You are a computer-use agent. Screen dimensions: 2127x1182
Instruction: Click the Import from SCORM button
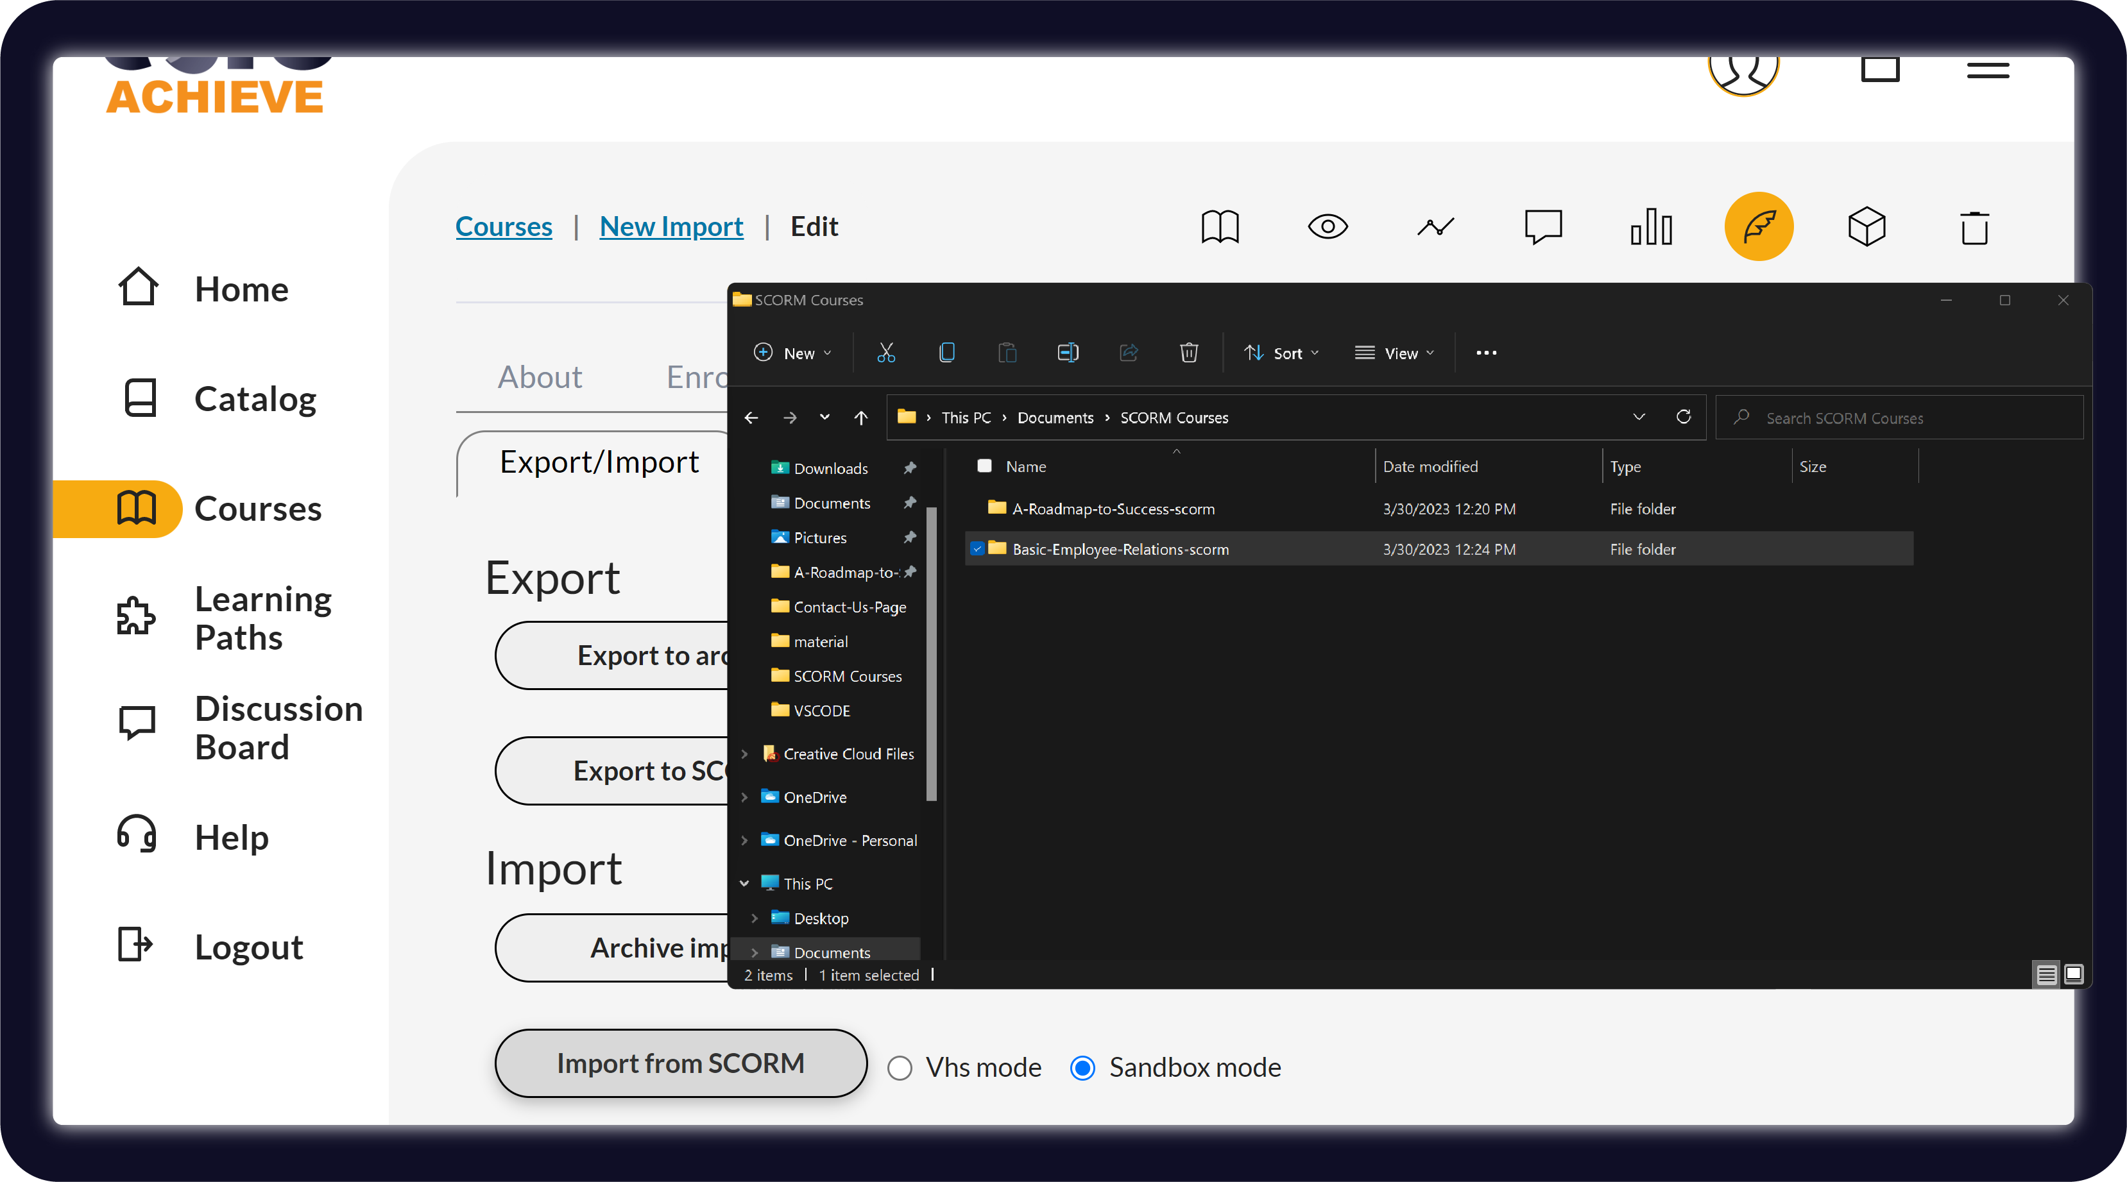coord(680,1063)
